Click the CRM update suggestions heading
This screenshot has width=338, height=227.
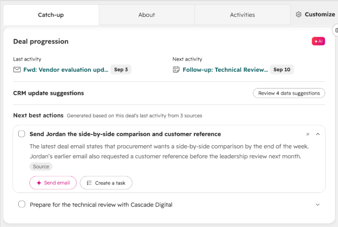(x=49, y=93)
